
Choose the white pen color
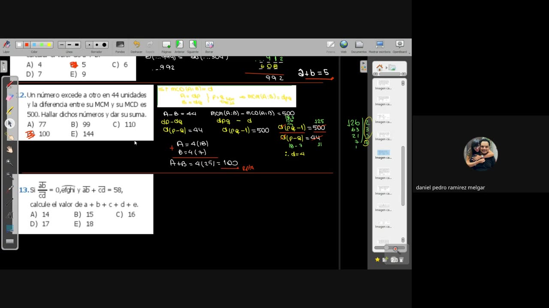(x=19, y=44)
